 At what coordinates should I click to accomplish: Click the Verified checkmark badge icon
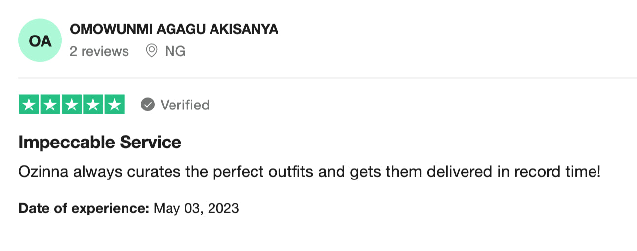[x=148, y=105]
